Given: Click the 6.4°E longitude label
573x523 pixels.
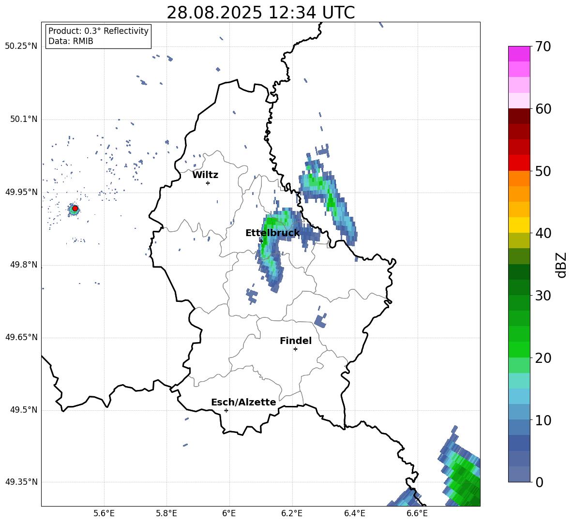Looking at the screenshot, I should 354,513.
